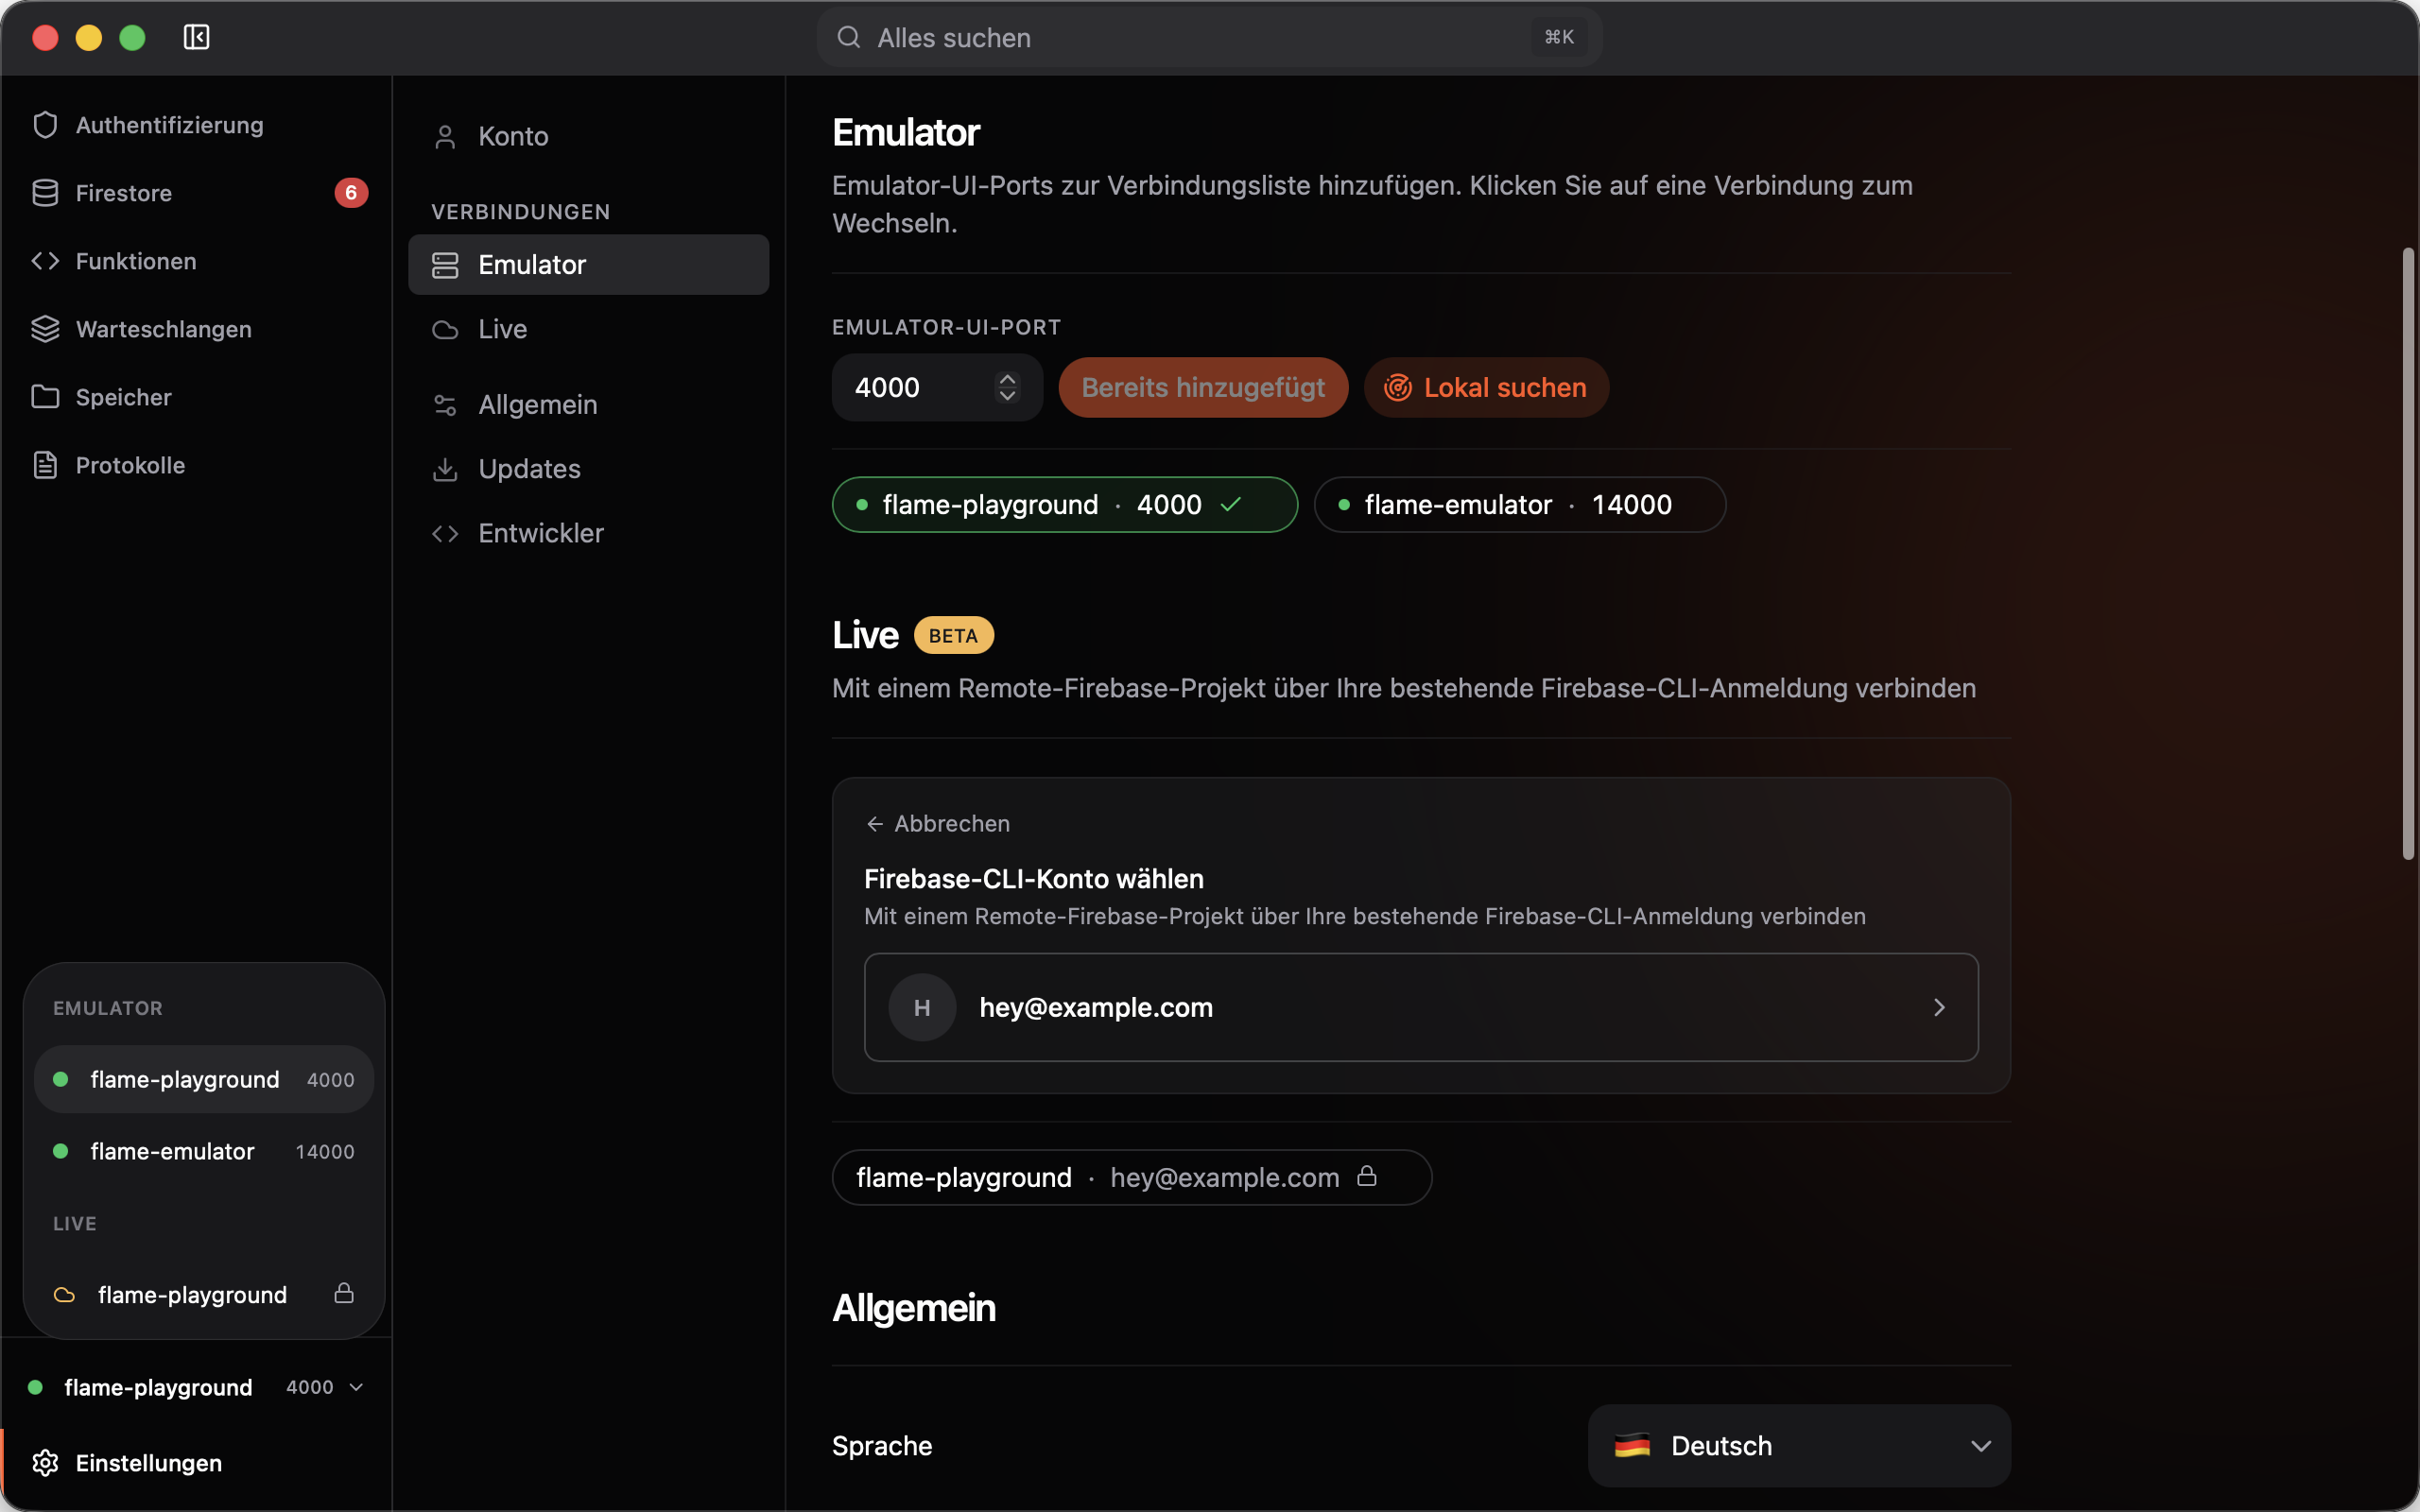Click the live flame-playground hey@example.com chip
Image resolution: width=2420 pixels, height=1512 pixels.
pos(1132,1177)
